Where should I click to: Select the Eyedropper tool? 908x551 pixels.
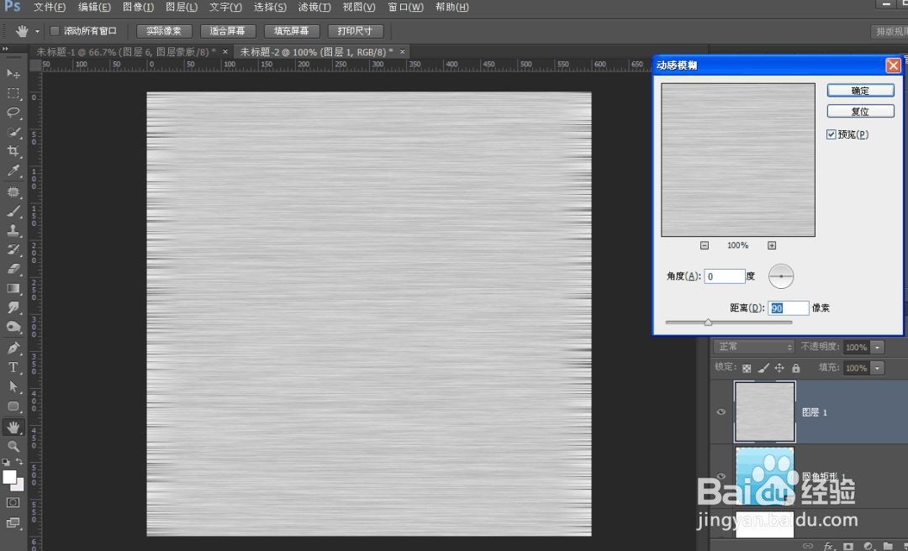(13, 171)
